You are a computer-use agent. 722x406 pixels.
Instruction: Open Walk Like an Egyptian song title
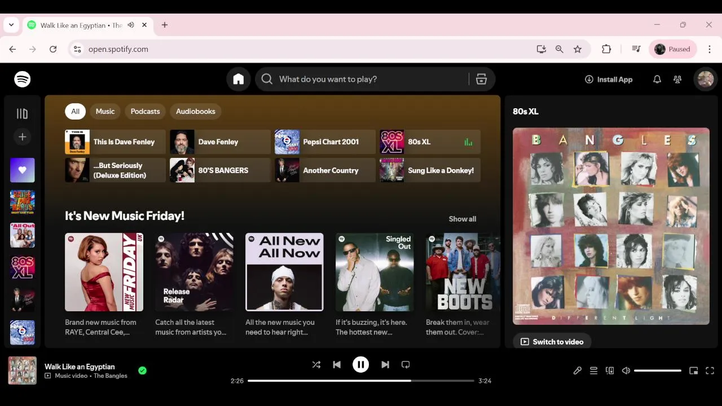click(x=80, y=367)
